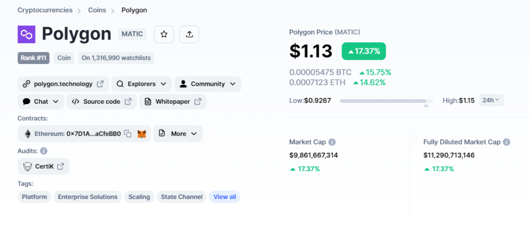Image resolution: width=529 pixels, height=229 pixels.
Task: Go to Cryptocurrencies breadcrumb
Action: pos(45,10)
